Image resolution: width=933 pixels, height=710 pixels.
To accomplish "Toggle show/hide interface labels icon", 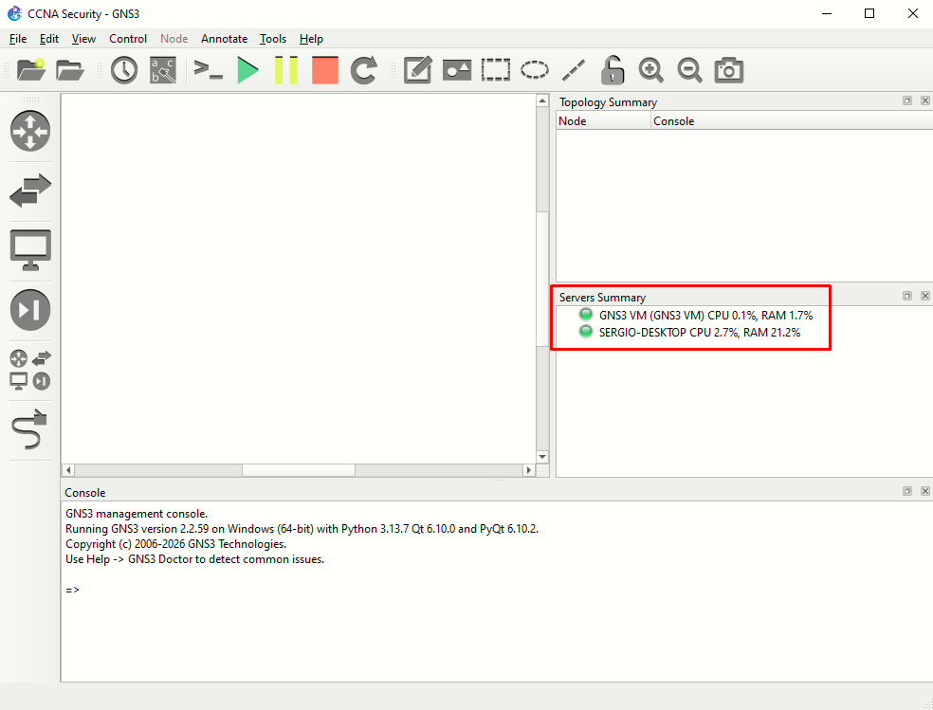I will (x=162, y=70).
